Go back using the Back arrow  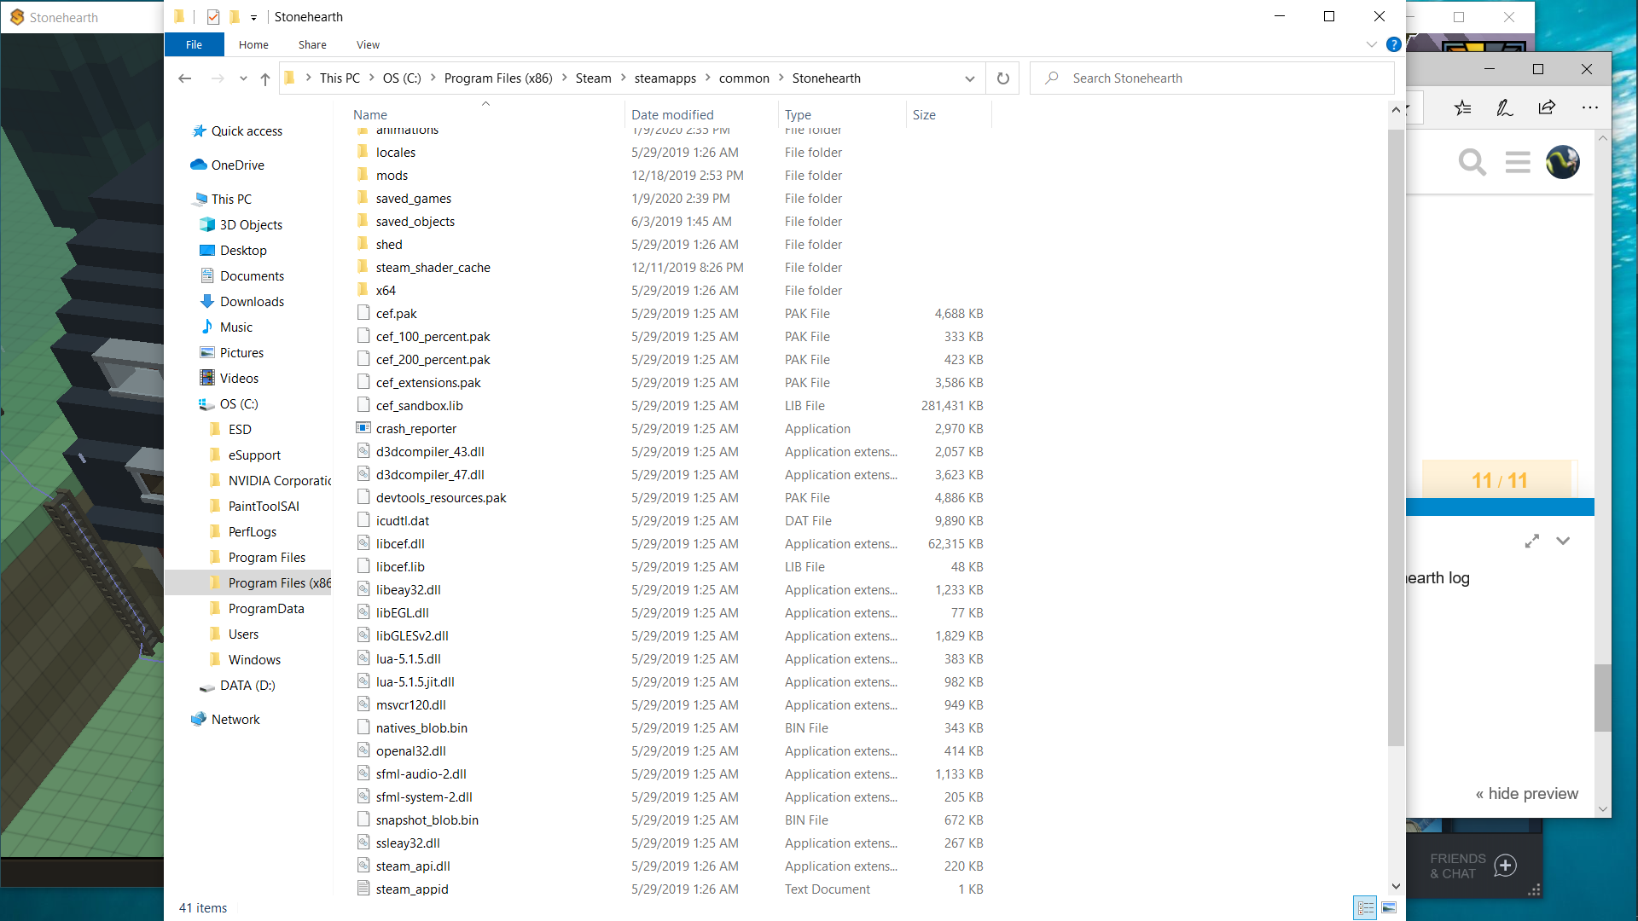click(x=184, y=78)
